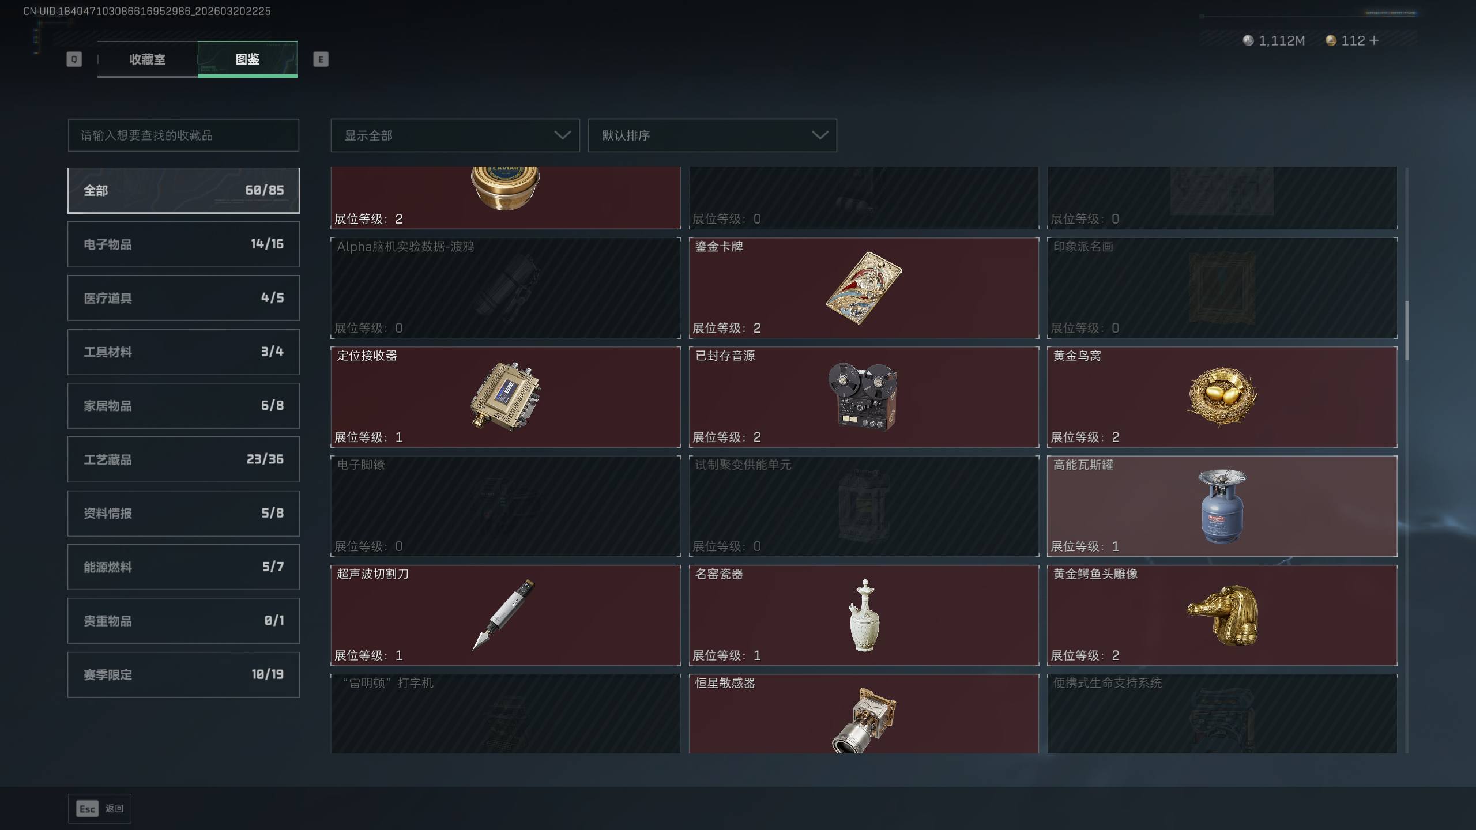Select the 赛季限定 category

(183, 675)
